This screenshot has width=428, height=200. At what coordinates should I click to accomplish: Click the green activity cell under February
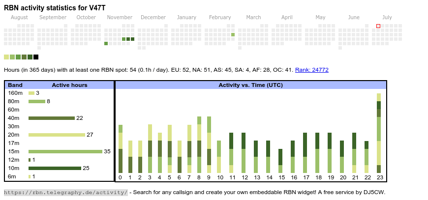(x=233, y=34)
